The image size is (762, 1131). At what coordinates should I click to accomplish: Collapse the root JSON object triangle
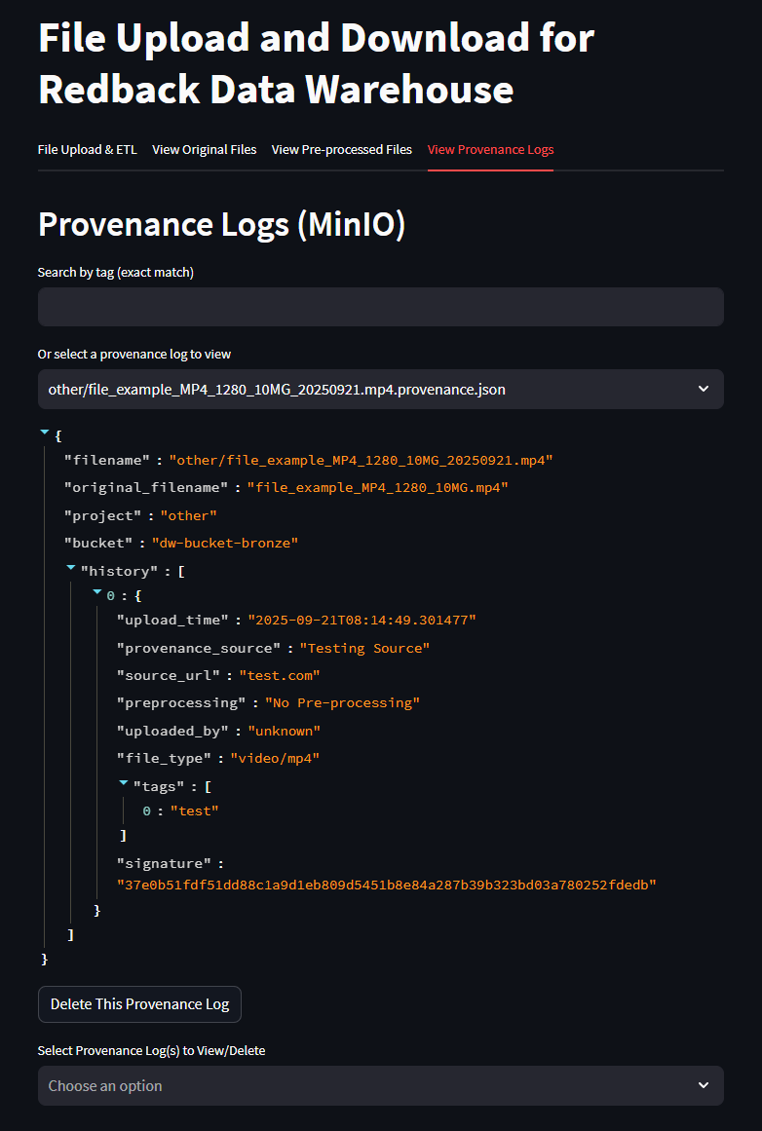pos(45,433)
